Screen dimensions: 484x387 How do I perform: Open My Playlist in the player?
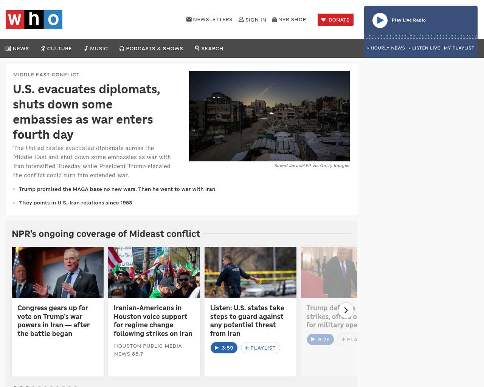click(x=459, y=48)
